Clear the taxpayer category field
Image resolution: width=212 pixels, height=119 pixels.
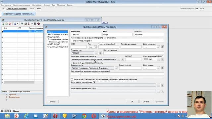pos(122,59)
